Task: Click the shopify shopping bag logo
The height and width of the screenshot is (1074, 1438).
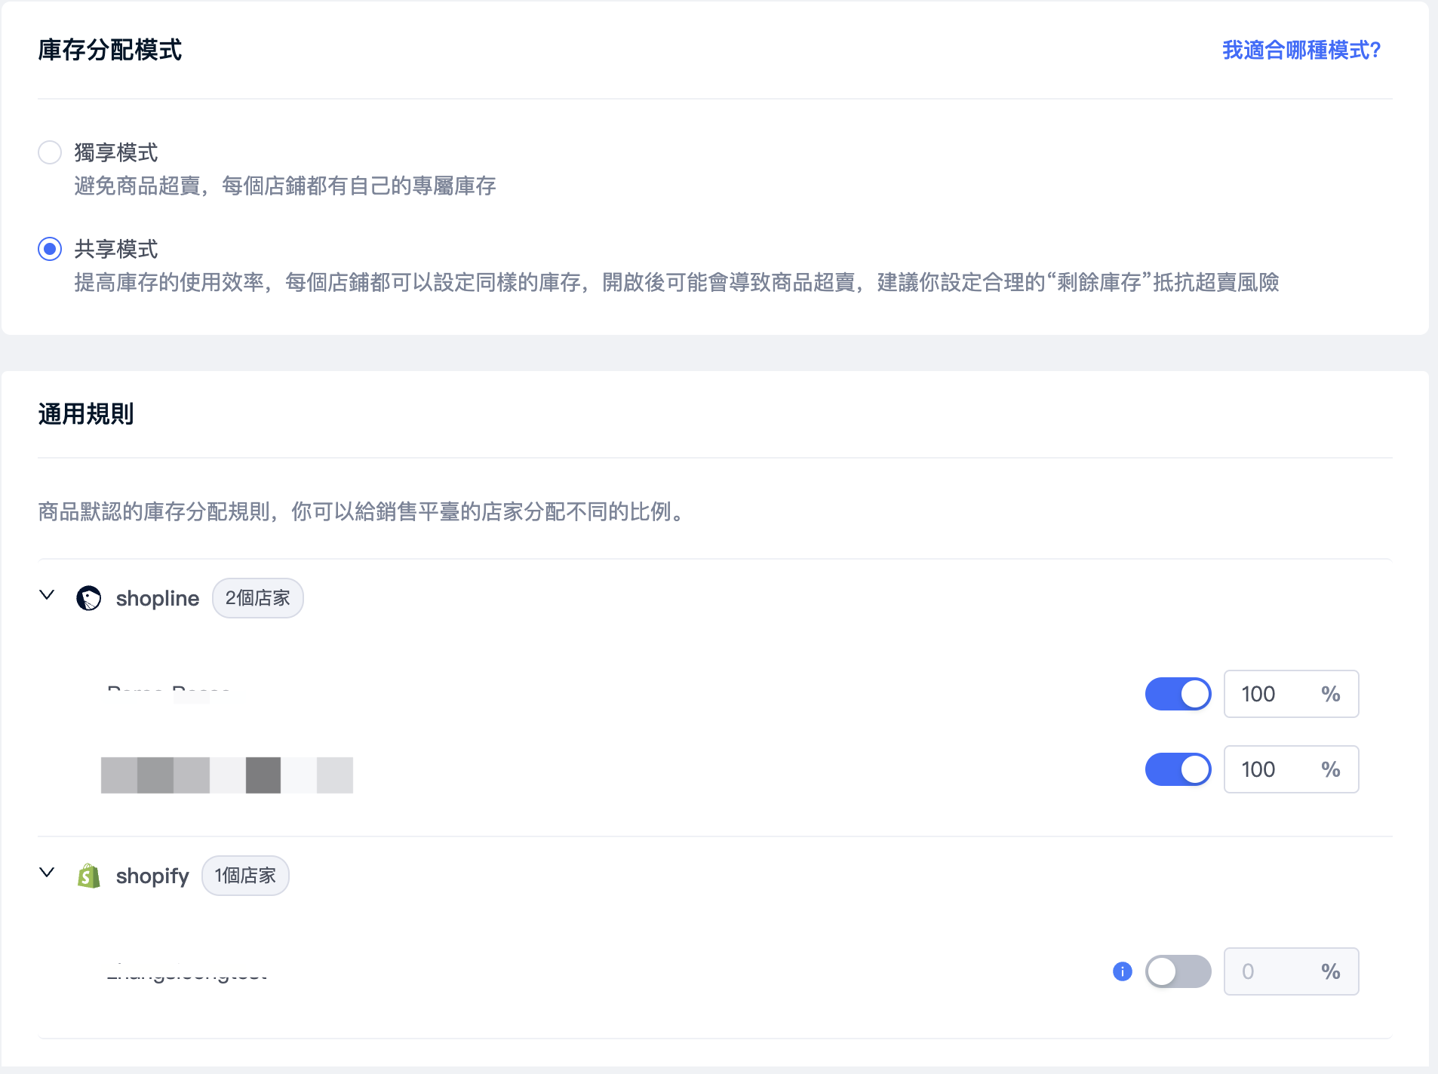Action: (89, 876)
